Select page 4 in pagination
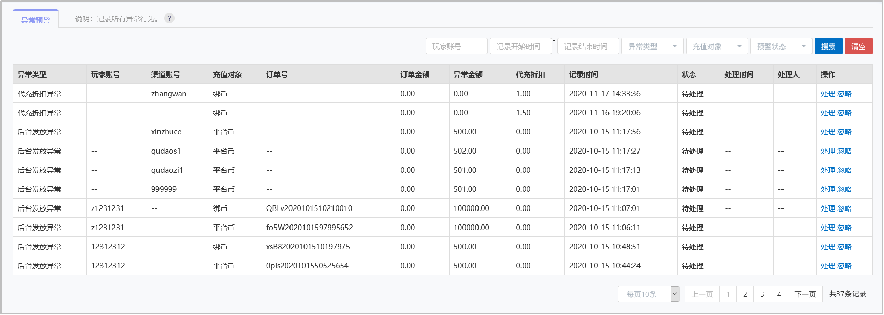The height and width of the screenshot is (315, 884). pos(779,294)
